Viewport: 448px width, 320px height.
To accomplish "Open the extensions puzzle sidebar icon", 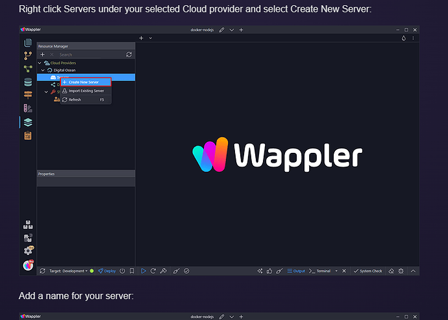I will coord(28,238).
